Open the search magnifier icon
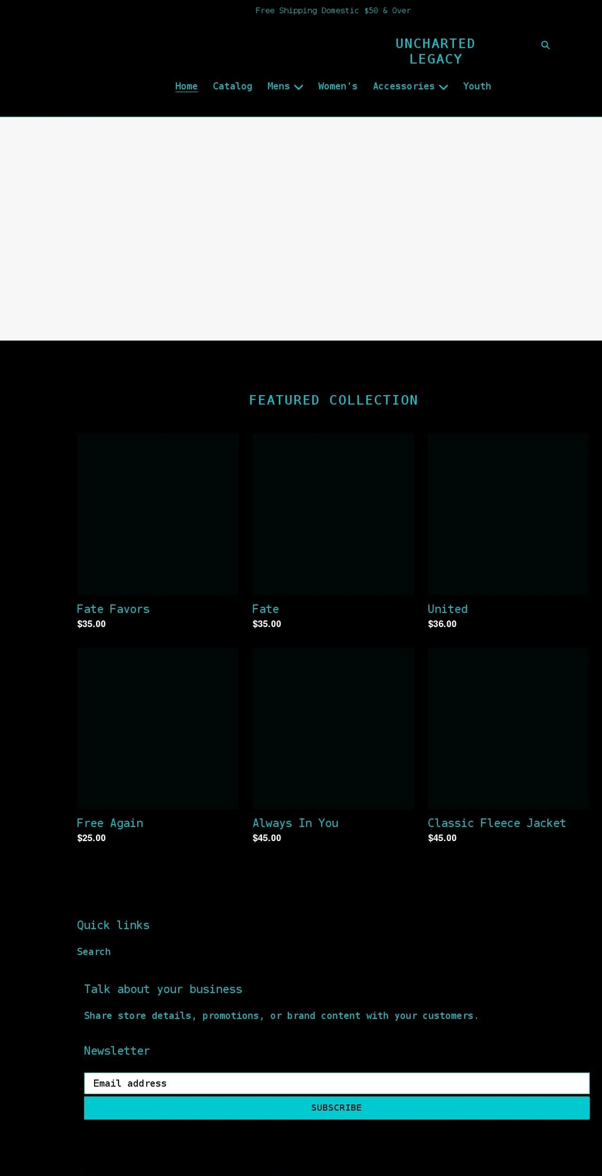 [x=546, y=45]
